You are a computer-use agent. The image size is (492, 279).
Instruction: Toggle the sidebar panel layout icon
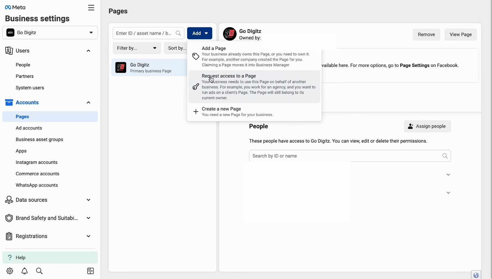coord(91,271)
